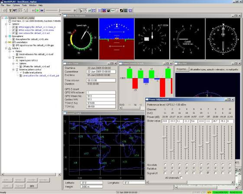Click the file icon beside Atmosphere file

click(13, 39)
